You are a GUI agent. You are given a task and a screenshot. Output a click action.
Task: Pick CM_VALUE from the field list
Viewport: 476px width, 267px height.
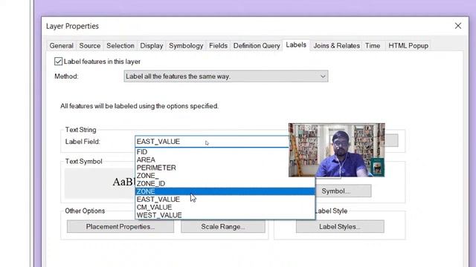[225, 207]
